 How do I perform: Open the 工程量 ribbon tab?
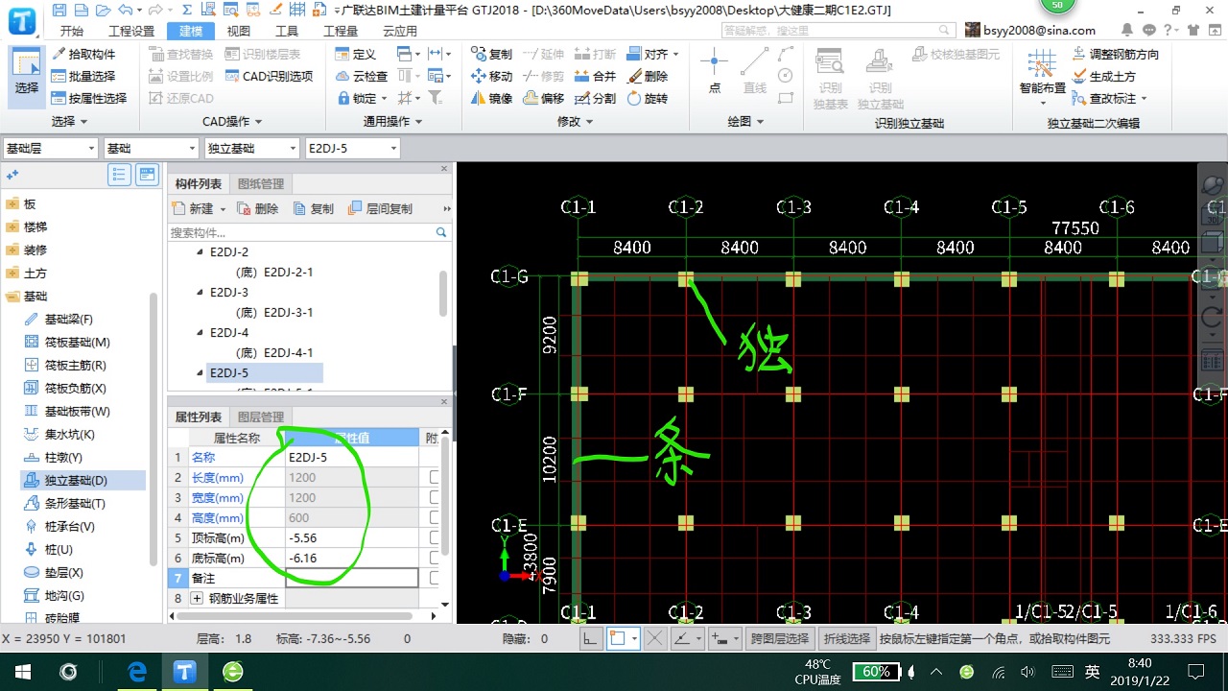[x=341, y=31]
